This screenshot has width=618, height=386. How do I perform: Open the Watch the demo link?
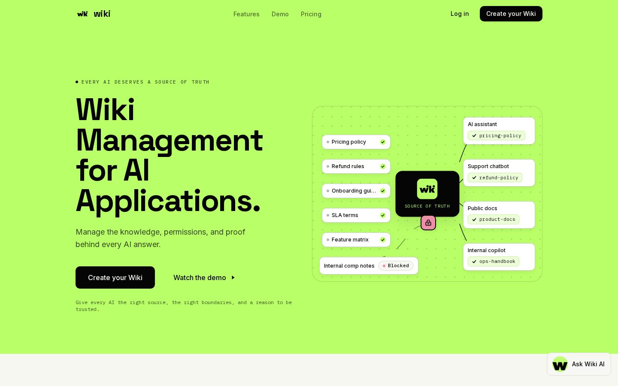click(x=204, y=277)
